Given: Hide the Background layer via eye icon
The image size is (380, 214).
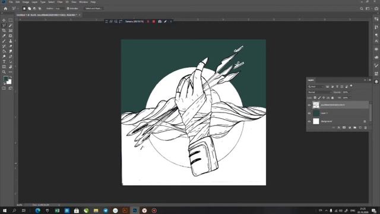Looking at the screenshot, I should click(x=309, y=121).
